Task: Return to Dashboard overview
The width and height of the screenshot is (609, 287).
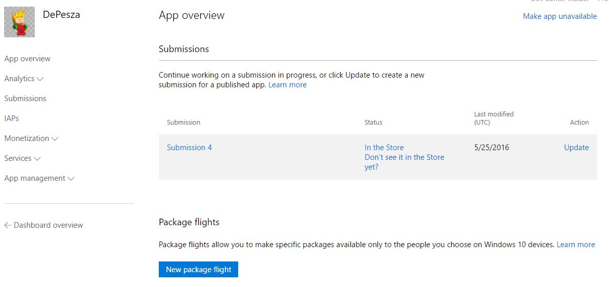Action: [44, 225]
